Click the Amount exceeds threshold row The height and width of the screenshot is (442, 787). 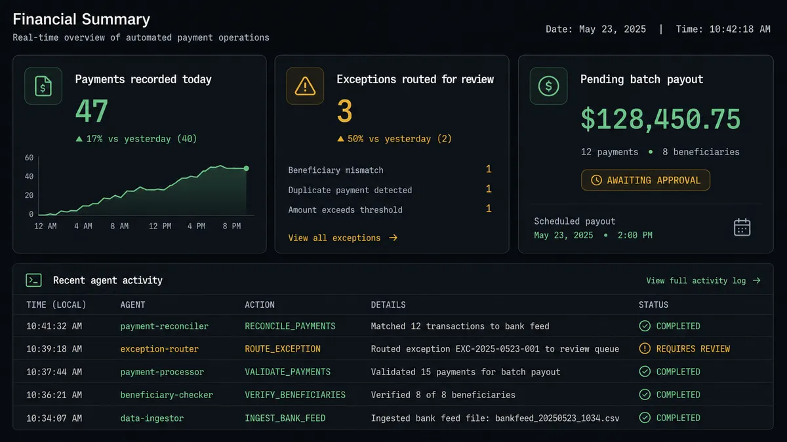[x=390, y=210]
